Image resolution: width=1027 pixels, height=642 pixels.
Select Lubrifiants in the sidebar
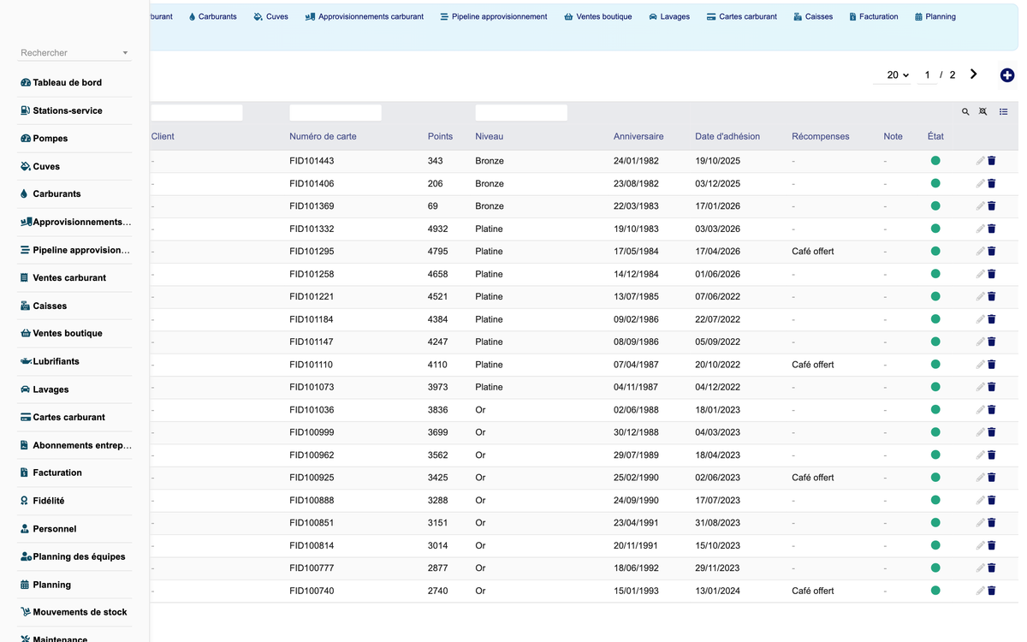[x=50, y=361]
